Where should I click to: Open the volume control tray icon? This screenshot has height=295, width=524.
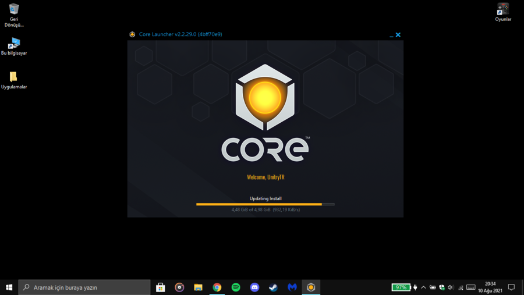coord(451,287)
